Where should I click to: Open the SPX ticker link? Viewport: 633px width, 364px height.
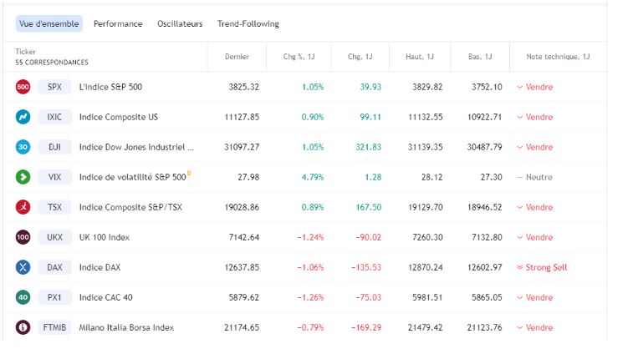(54, 87)
